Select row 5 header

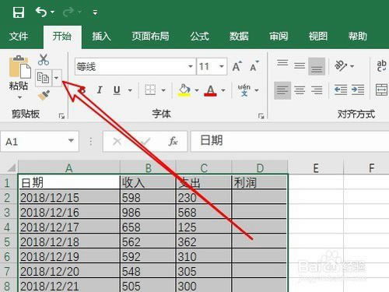9,241
